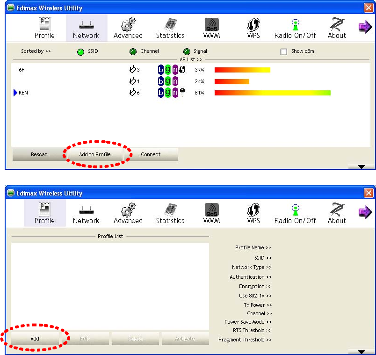Image resolution: width=376 pixels, height=355 pixels.
Task: Open WMM QoS page in lower window
Action: 211,213
